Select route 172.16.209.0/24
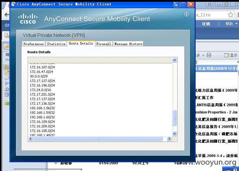Viewport: 239px width, 171px height. 42,126
